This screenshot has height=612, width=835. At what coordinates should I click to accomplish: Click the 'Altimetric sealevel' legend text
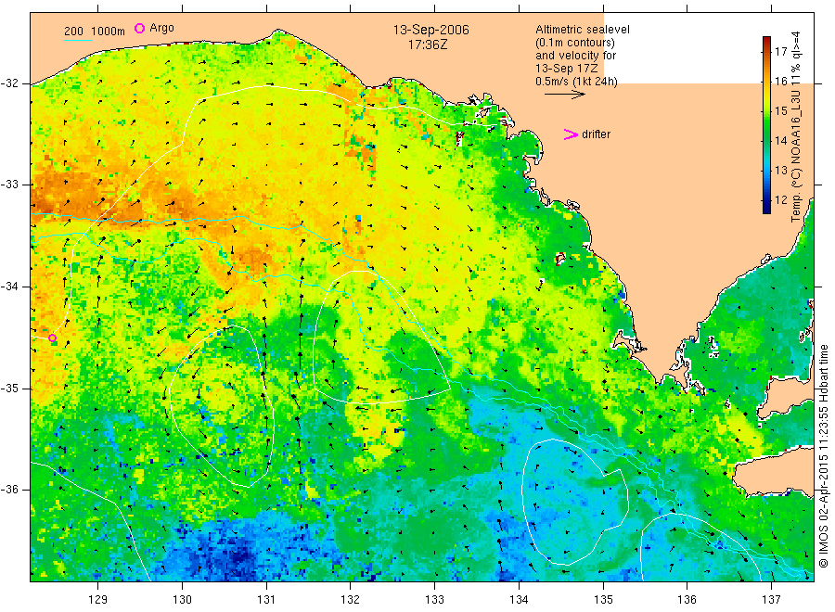pyautogui.click(x=583, y=30)
